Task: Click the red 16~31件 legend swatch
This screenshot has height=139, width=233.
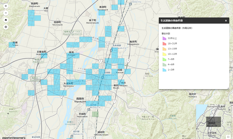Action: [x=164, y=44]
